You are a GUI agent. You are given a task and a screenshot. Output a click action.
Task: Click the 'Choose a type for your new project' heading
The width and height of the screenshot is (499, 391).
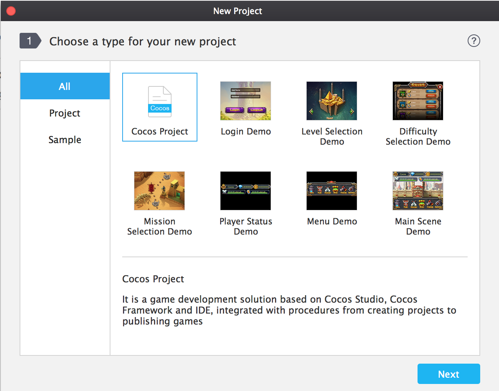click(143, 41)
